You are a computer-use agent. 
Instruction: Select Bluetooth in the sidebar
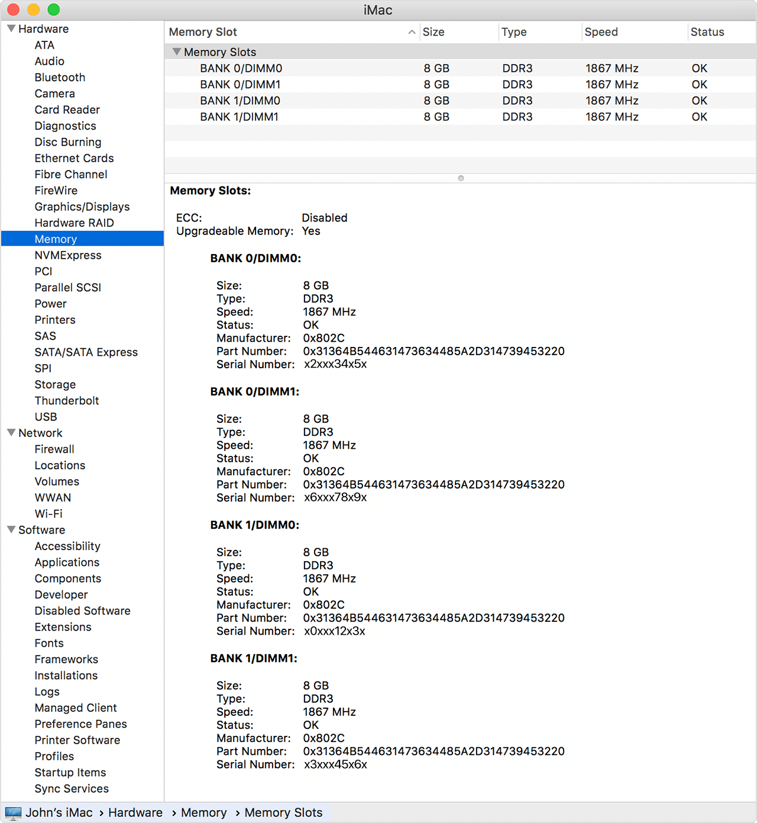point(60,78)
